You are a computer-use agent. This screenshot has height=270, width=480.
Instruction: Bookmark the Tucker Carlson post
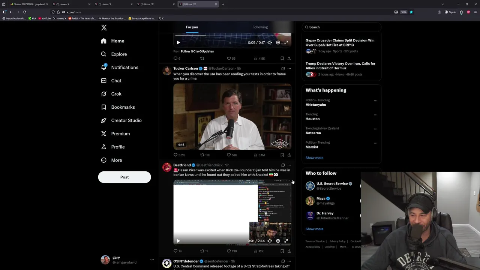282,155
